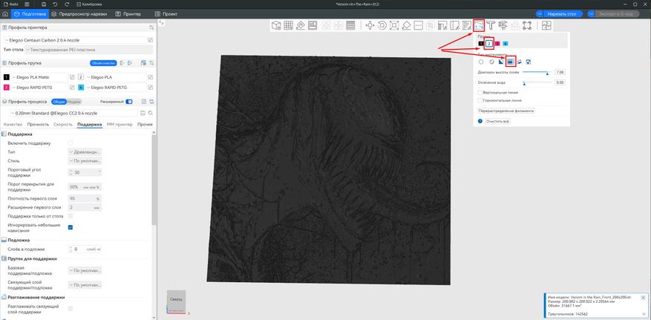This screenshot has height=320, width=651.
Task: Switch to the Проект tab
Action: 166,14
